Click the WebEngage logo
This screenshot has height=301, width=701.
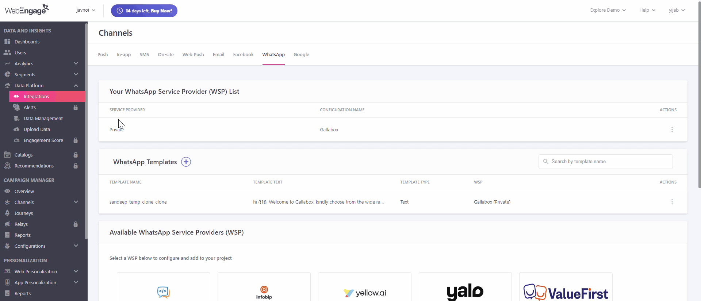pos(27,10)
